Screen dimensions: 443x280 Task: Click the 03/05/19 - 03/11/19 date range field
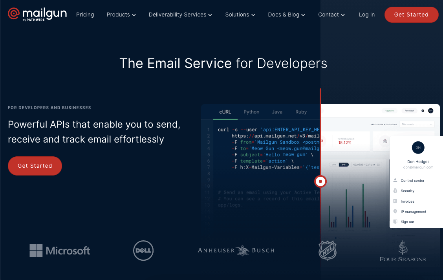[x=364, y=165]
